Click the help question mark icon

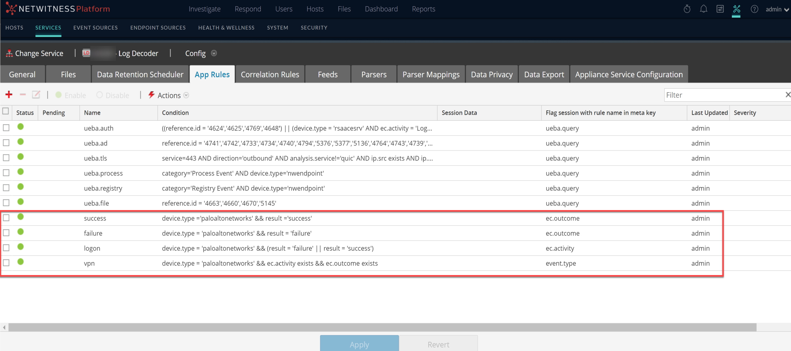(754, 9)
